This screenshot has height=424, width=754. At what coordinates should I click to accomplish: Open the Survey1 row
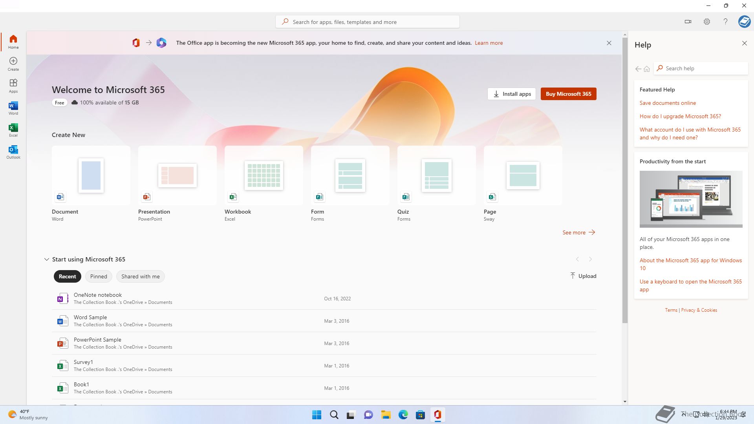click(x=324, y=366)
